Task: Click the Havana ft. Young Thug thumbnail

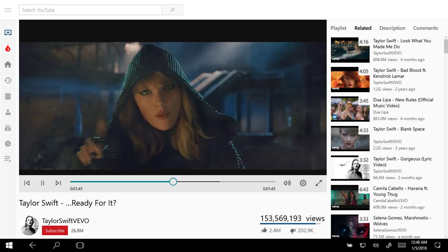Action: click(350, 198)
